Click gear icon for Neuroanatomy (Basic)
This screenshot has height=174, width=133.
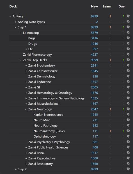[x=128, y=131]
